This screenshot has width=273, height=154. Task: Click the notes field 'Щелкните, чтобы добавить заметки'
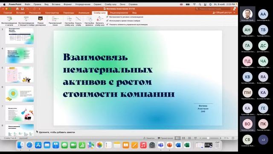click(x=57, y=132)
